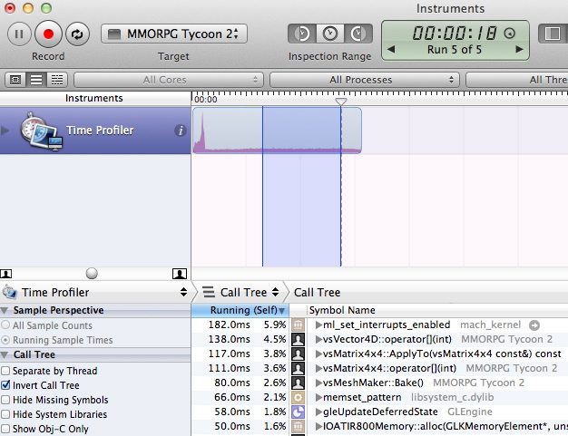568x436 pixels.
Task: Expand the gleUpdateDeferredState row
Action: (x=318, y=412)
